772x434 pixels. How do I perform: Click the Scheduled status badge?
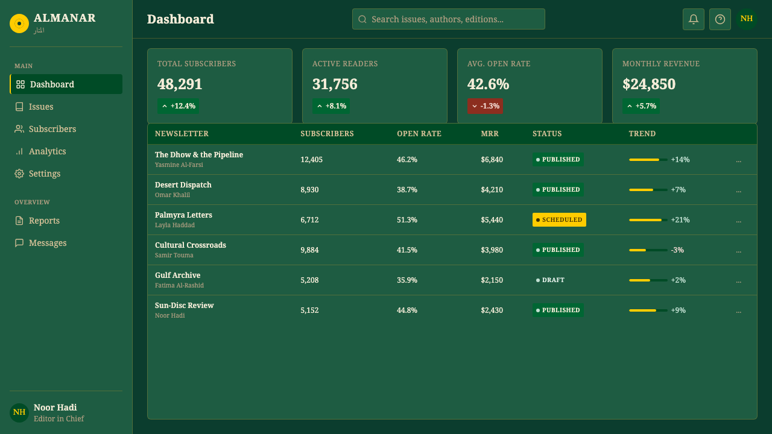(559, 220)
